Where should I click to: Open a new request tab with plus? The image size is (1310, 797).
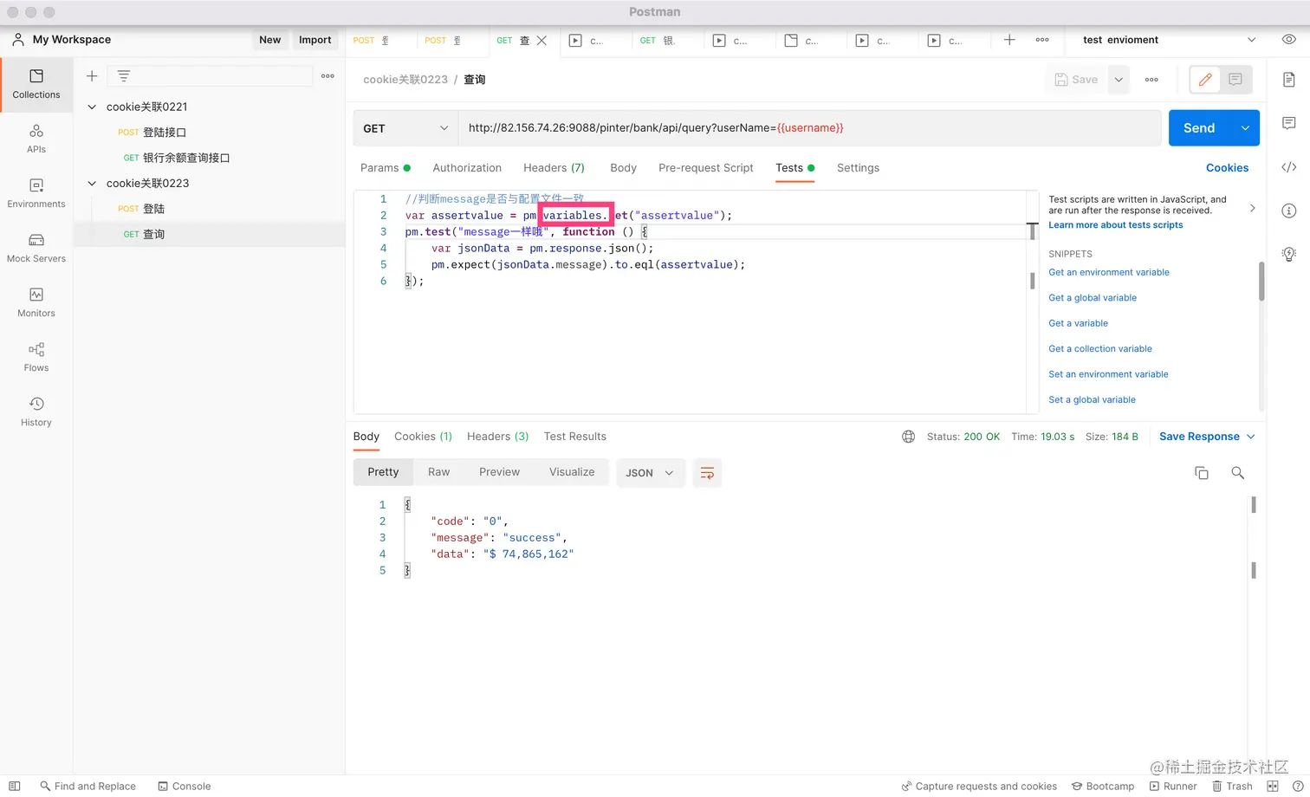[1009, 40]
